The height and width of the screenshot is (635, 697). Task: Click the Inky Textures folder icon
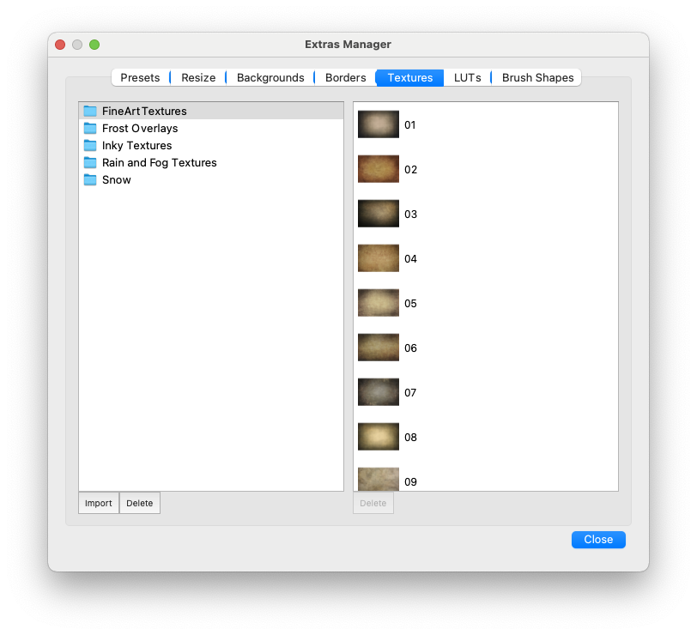click(x=90, y=145)
